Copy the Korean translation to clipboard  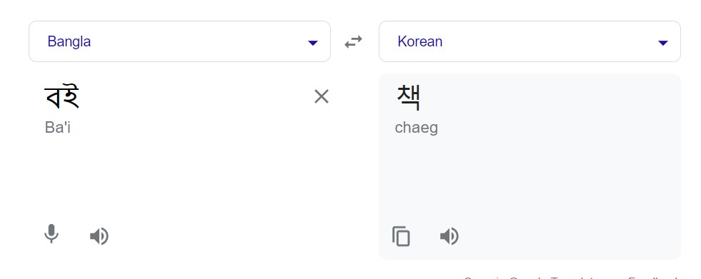point(401,236)
